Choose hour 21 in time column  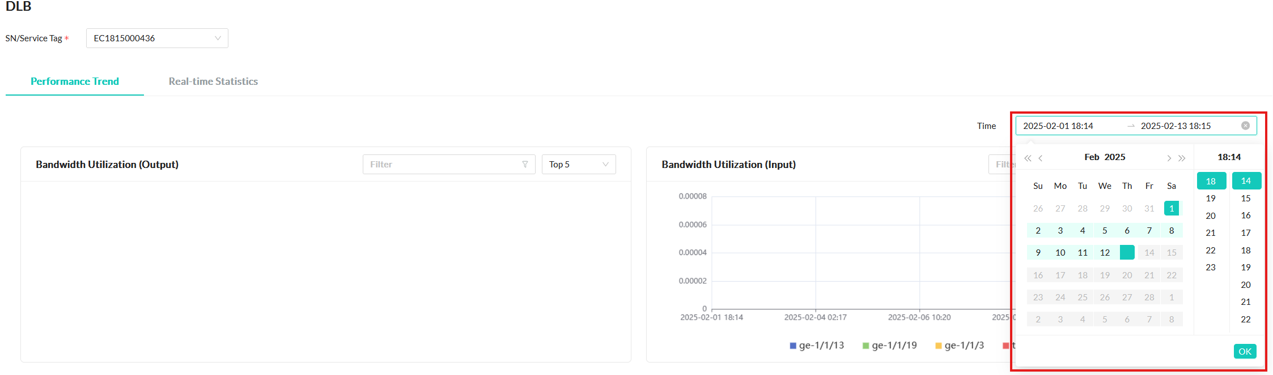coord(1211,233)
